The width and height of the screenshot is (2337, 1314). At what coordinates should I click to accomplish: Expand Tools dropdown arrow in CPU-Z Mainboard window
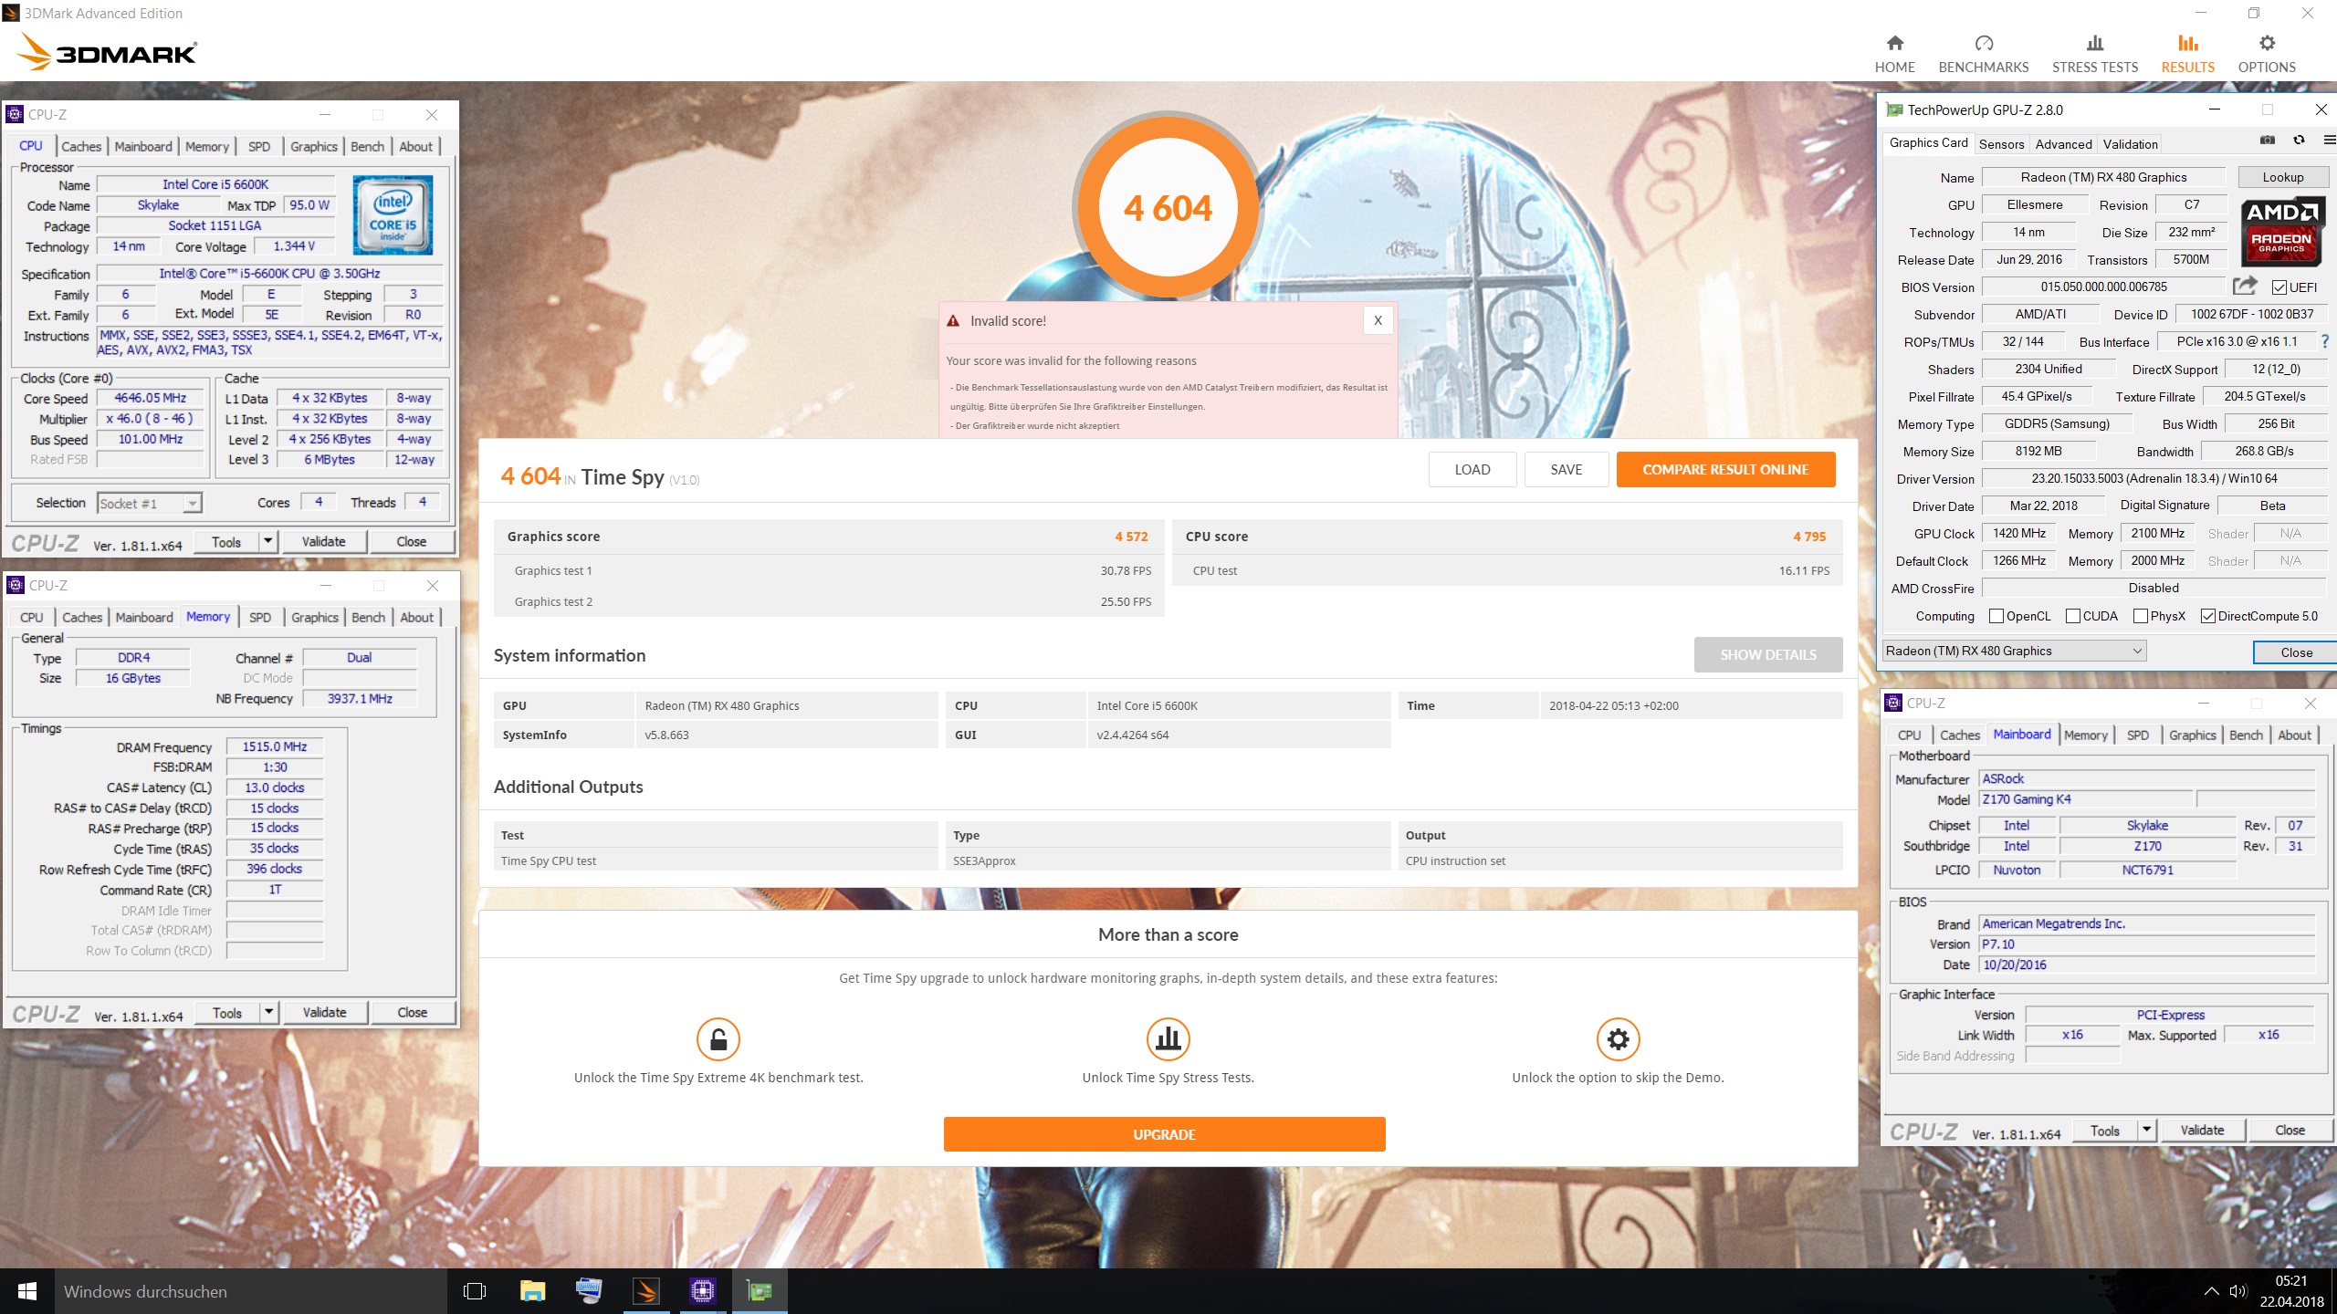(x=2147, y=1130)
